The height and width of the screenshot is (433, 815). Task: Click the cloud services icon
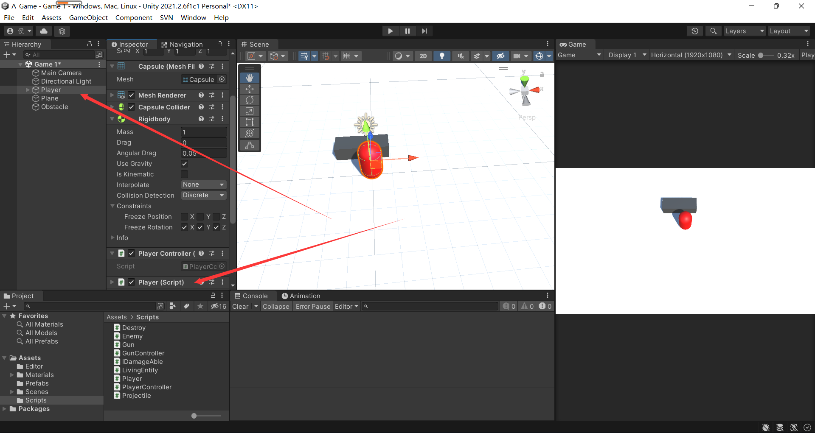(44, 31)
